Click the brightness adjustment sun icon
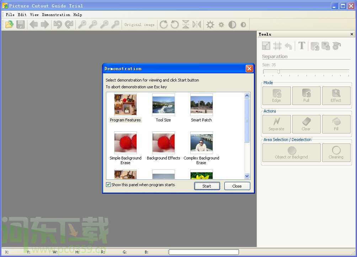The image size is (357, 257). [210, 24]
